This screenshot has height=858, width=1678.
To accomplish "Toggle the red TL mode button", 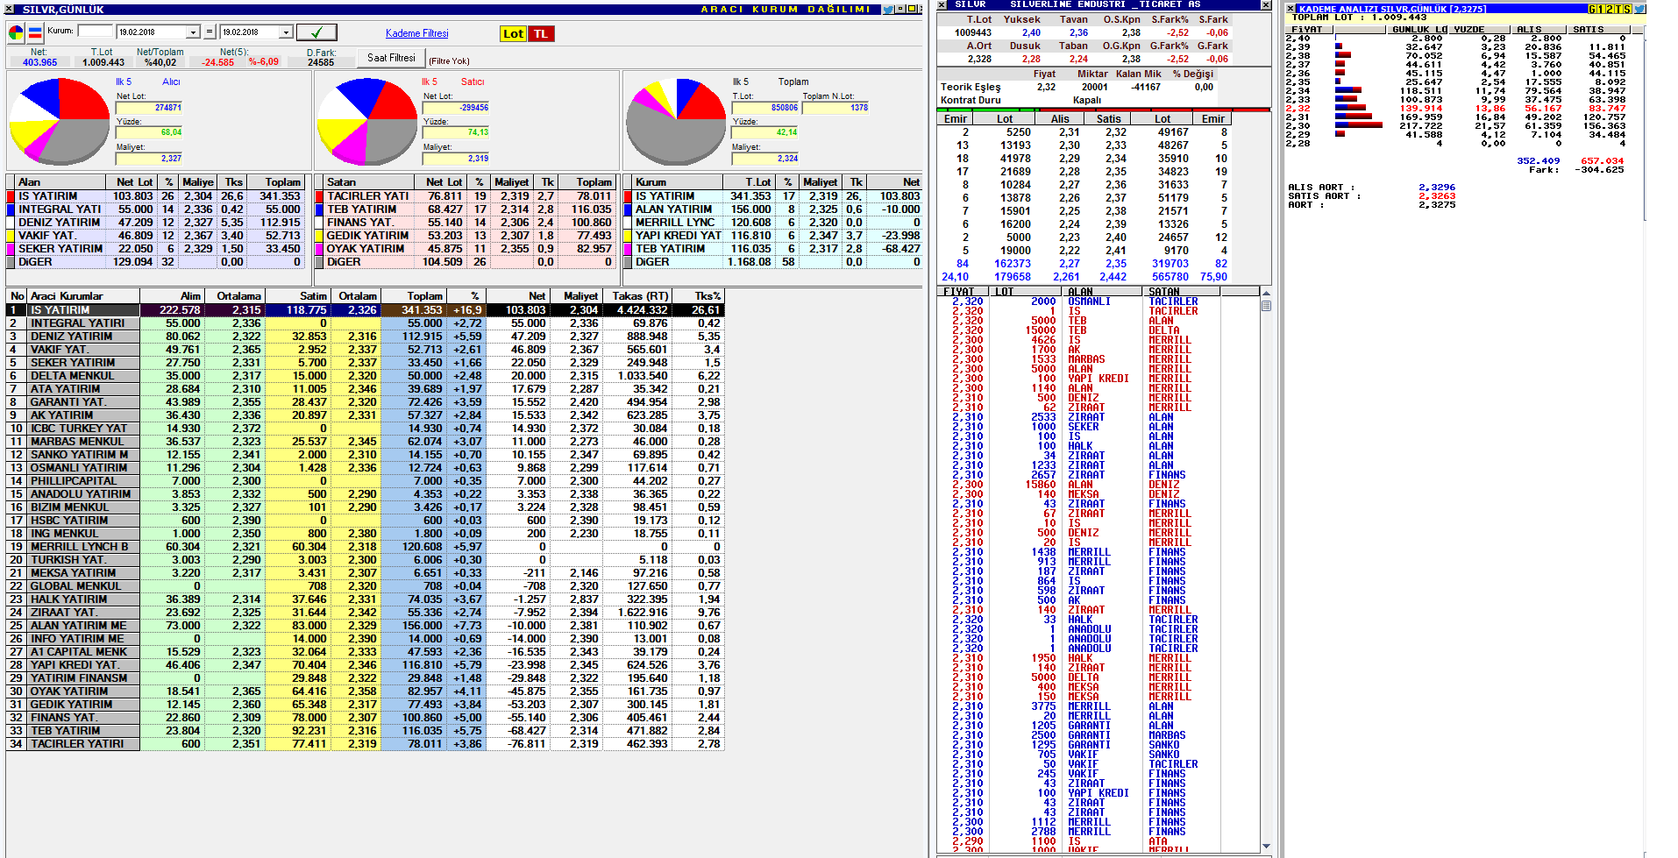I will click(541, 34).
